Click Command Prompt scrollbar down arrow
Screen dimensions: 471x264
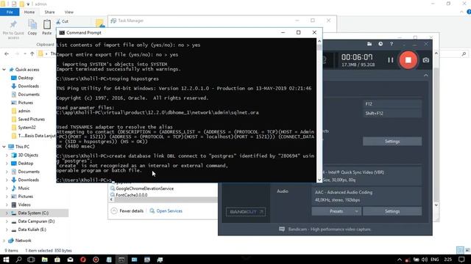pyautogui.click(x=319, y=180)
